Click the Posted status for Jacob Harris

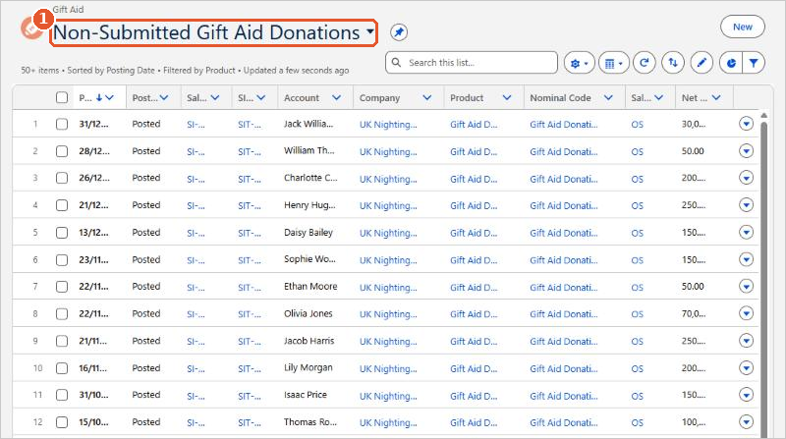[x=146, y=341]
